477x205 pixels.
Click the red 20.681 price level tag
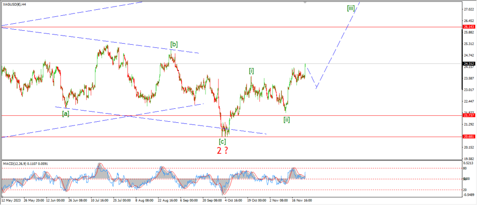point(469,137)
